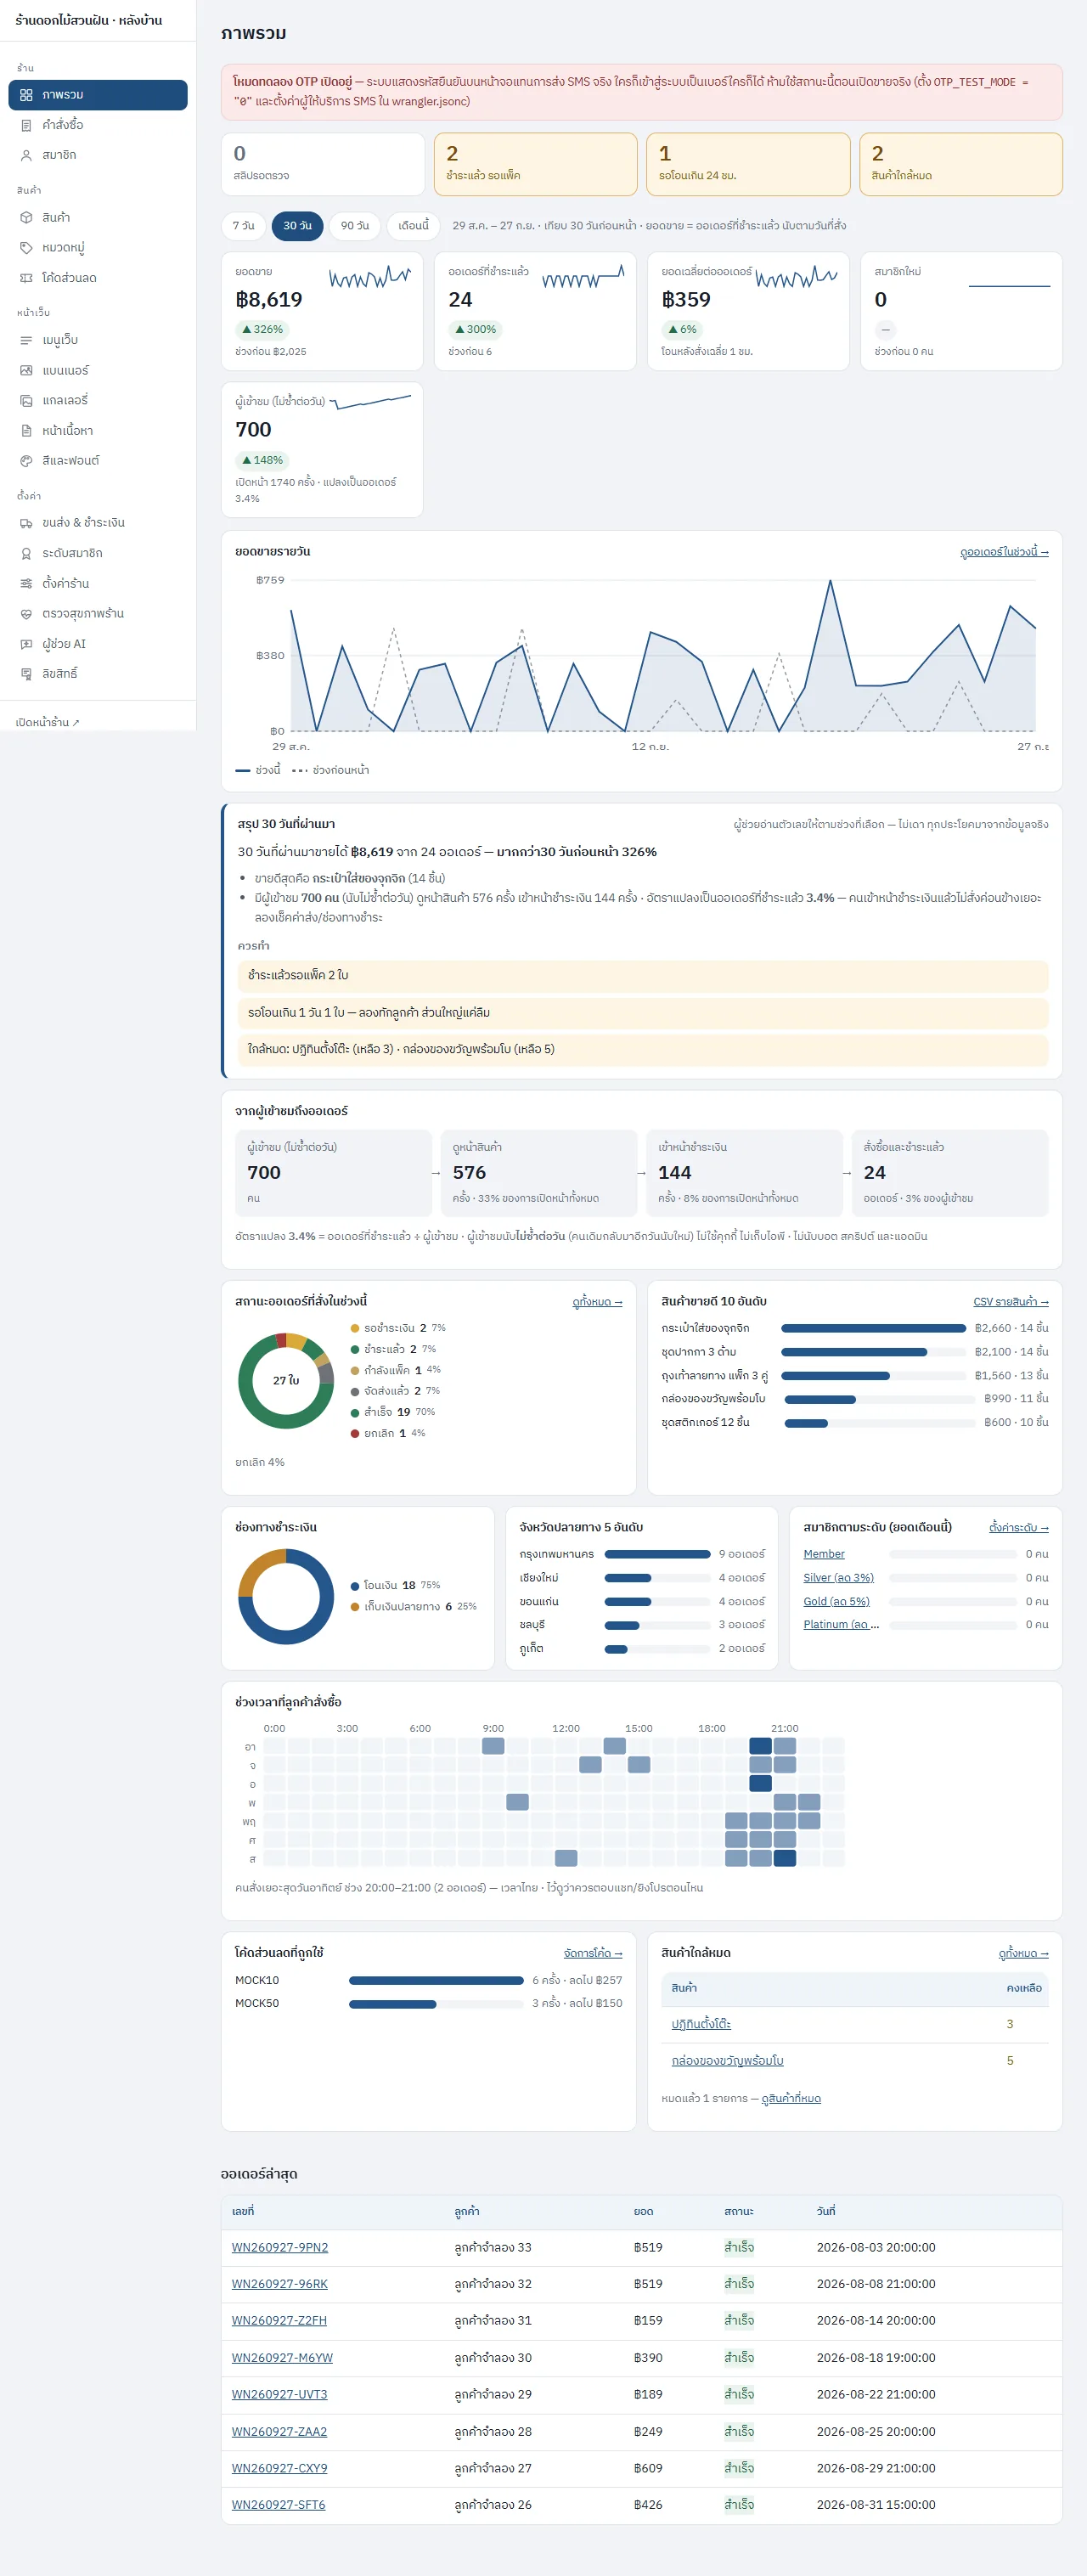Open order WN260927-M6YW

click(x=282, y=2358)
